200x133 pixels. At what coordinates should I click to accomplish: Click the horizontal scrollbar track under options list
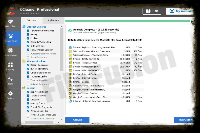[39, 123]
